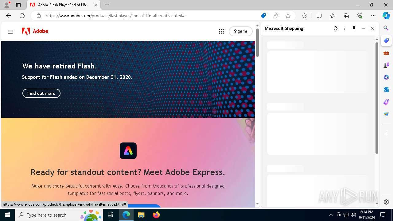Screen dimensions: 393x221
Task: Open the volume control in system tray
Action: tap(353, 215)
